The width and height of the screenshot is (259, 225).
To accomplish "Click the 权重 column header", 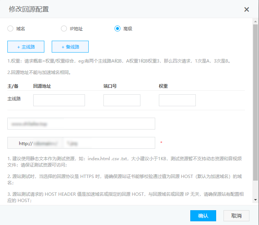I will click(x=164, y=86).
